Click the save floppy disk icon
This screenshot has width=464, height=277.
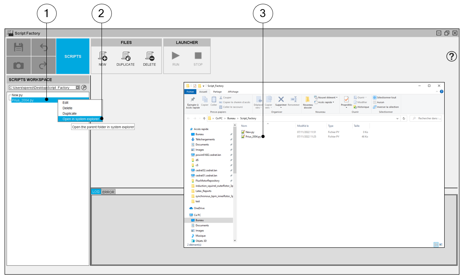(x=19, y=47)
